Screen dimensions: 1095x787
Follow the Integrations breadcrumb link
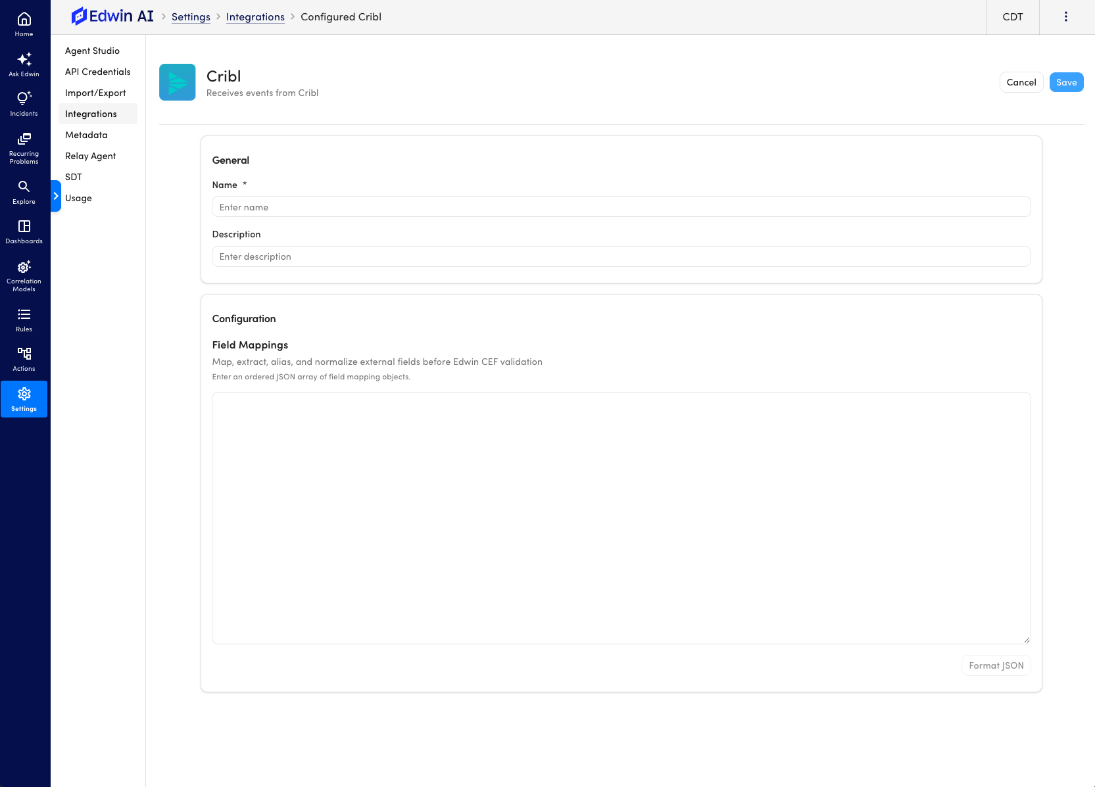pos(255,17)
